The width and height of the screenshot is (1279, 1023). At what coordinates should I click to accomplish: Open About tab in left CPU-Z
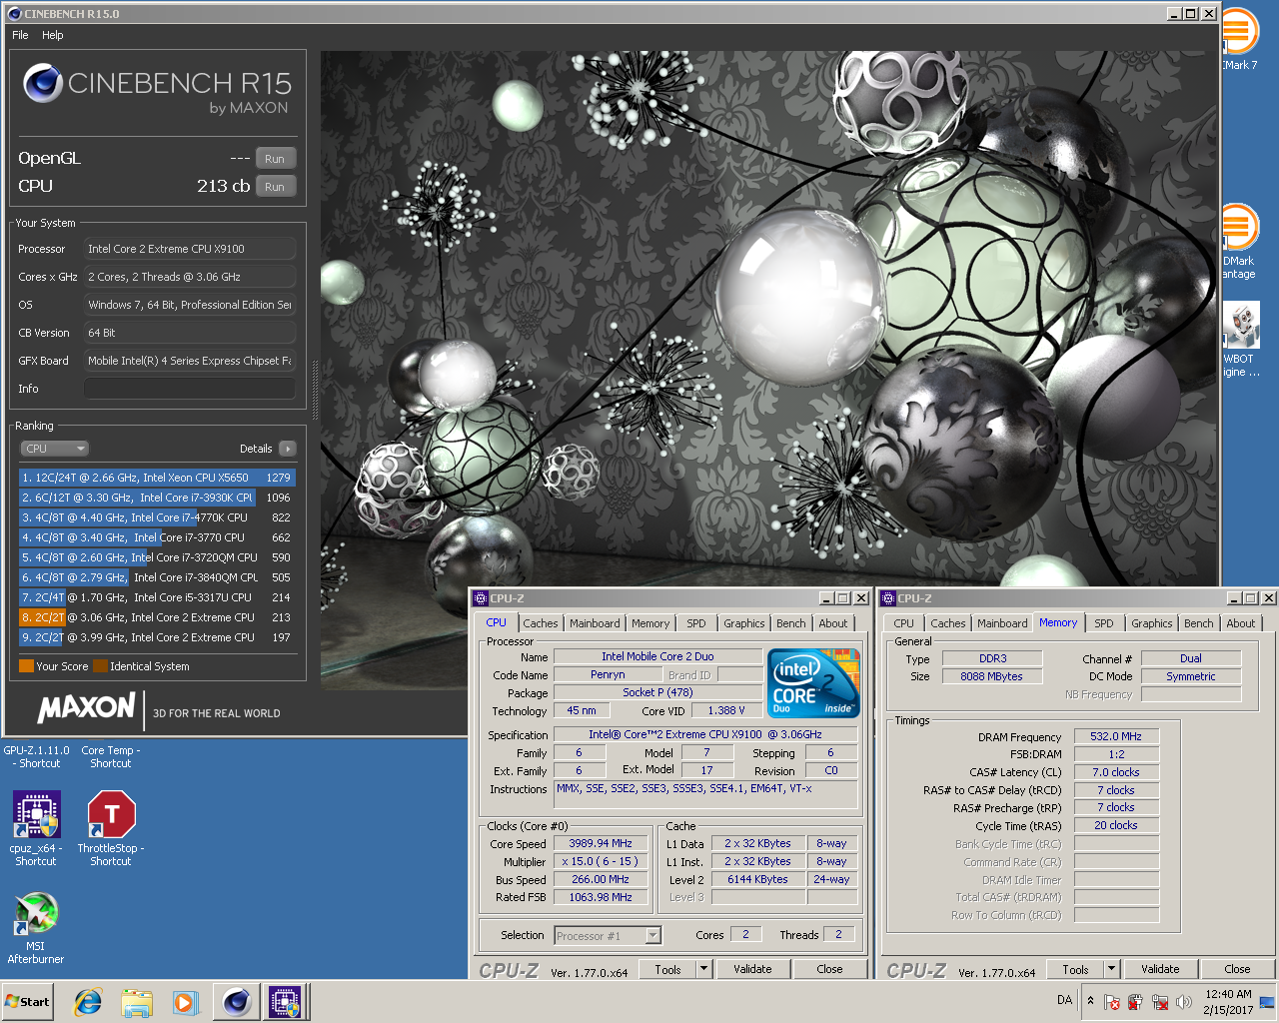pos(833,623)
